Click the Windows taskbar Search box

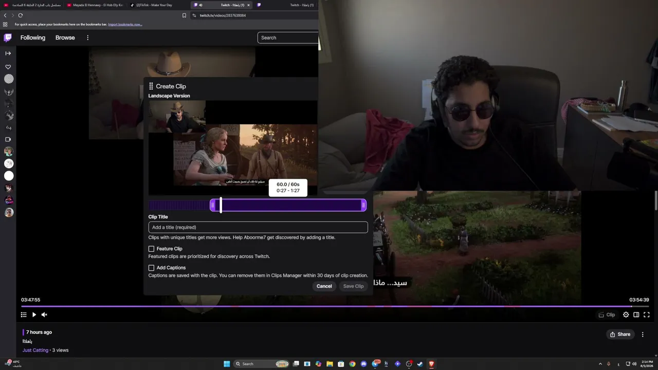click(x=261, y=364)
